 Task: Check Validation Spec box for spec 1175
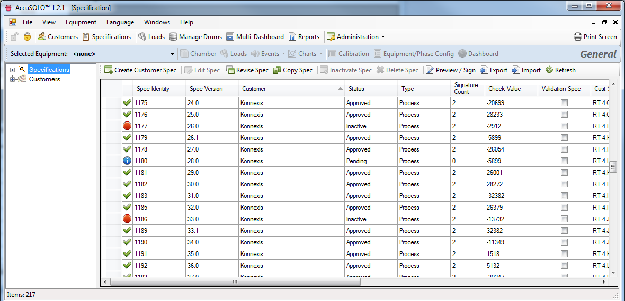click(x=564, y=103)
